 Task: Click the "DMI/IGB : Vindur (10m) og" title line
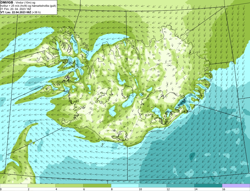[18, 2]
